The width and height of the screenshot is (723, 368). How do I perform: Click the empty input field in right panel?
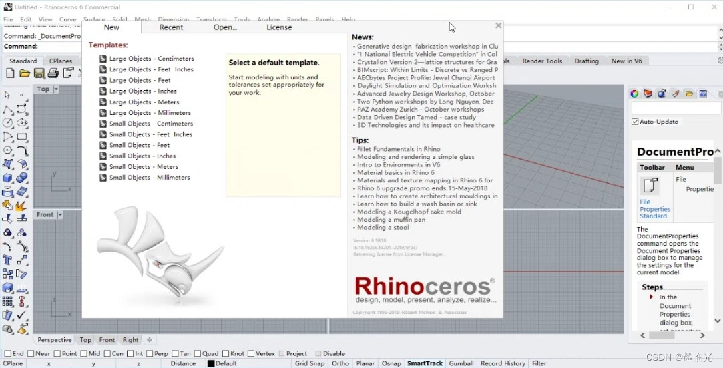click(676, 108)
